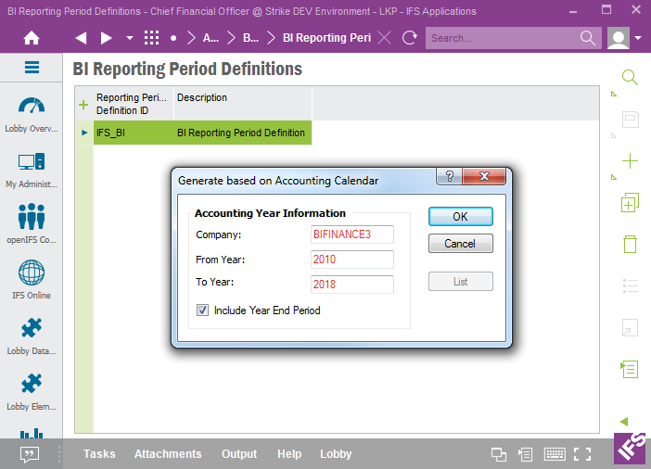The width and height of the screenshot is (651, 469).
Task: Click the duplicate record icon on right
Action: coord(630,203)
